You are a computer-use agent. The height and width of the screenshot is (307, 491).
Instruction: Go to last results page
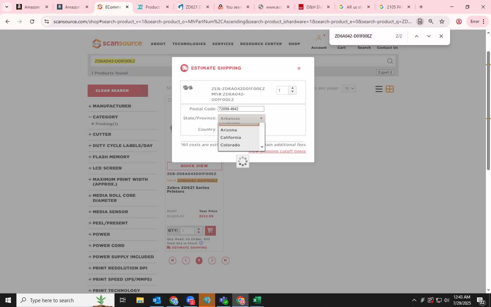click(x=225, y=261)
